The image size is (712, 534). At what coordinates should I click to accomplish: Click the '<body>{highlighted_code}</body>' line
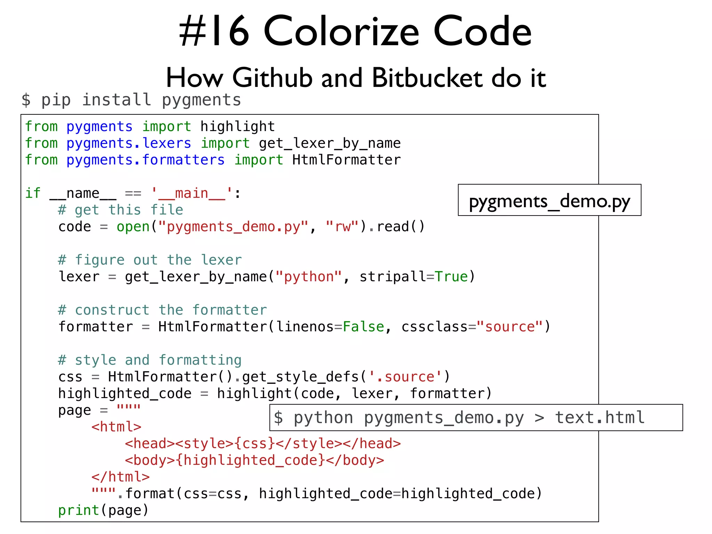[254, 460]
